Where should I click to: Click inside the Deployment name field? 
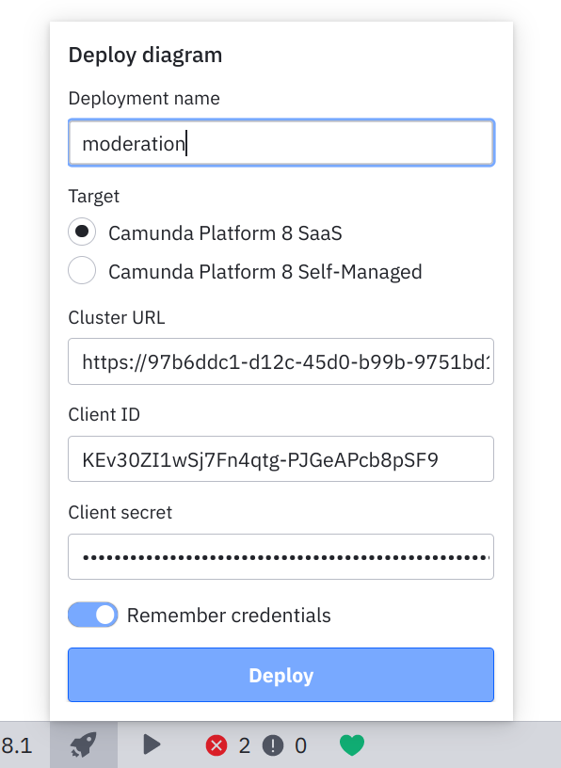point(280,142)
